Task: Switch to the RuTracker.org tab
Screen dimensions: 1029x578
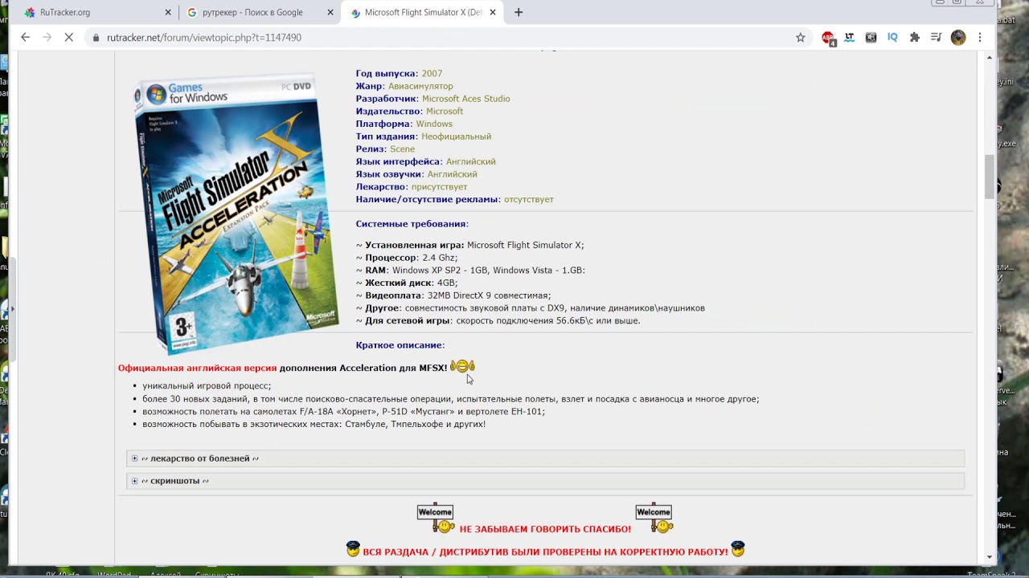Action: (x=96, y=12)
